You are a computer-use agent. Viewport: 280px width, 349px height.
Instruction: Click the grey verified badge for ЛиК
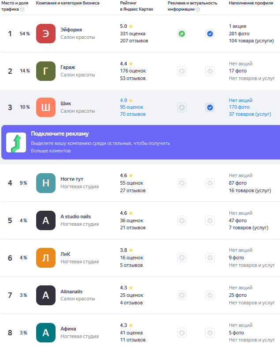(x=210, y=258)
